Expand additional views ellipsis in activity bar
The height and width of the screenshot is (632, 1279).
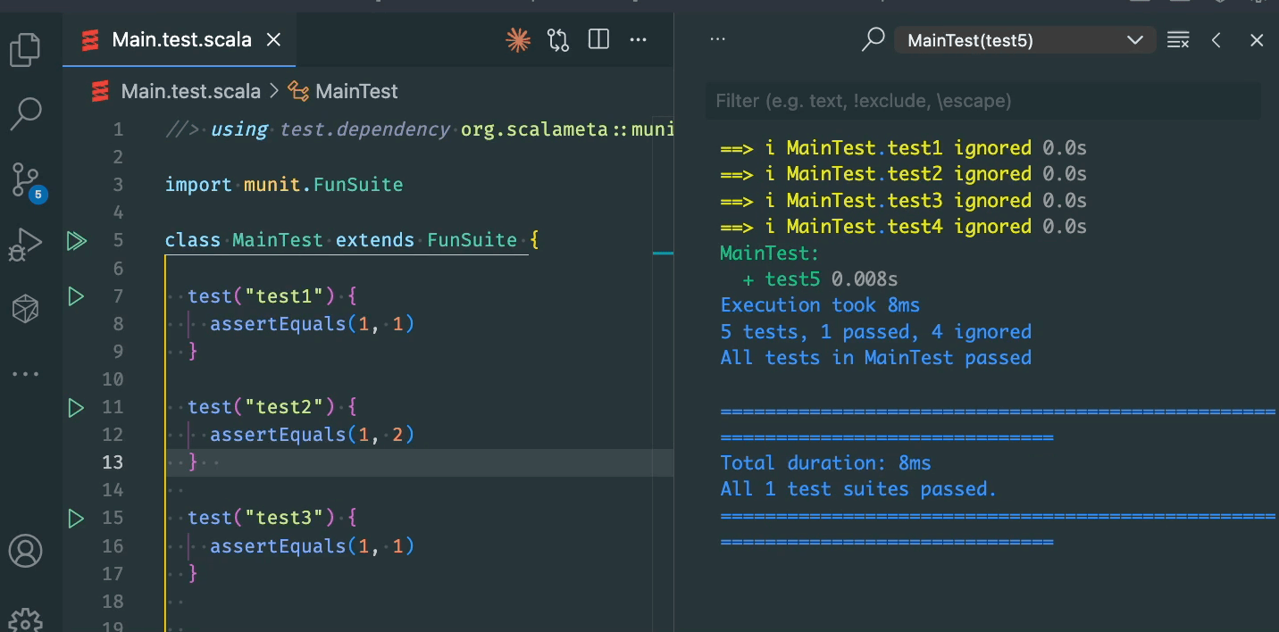[x=25, y=374]
